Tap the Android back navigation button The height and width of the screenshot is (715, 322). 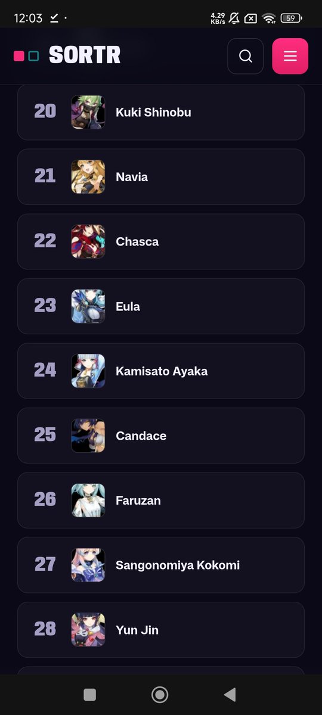[230, 694]
